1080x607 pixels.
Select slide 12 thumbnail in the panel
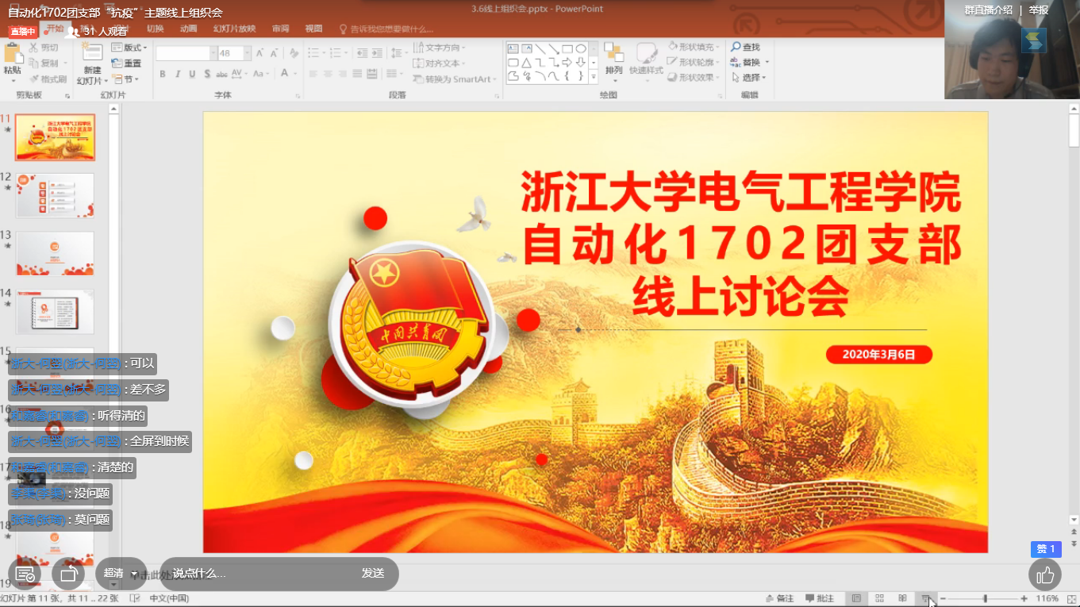coord(55,194)
